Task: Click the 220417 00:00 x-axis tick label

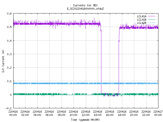Action: [x=158, y=113]
